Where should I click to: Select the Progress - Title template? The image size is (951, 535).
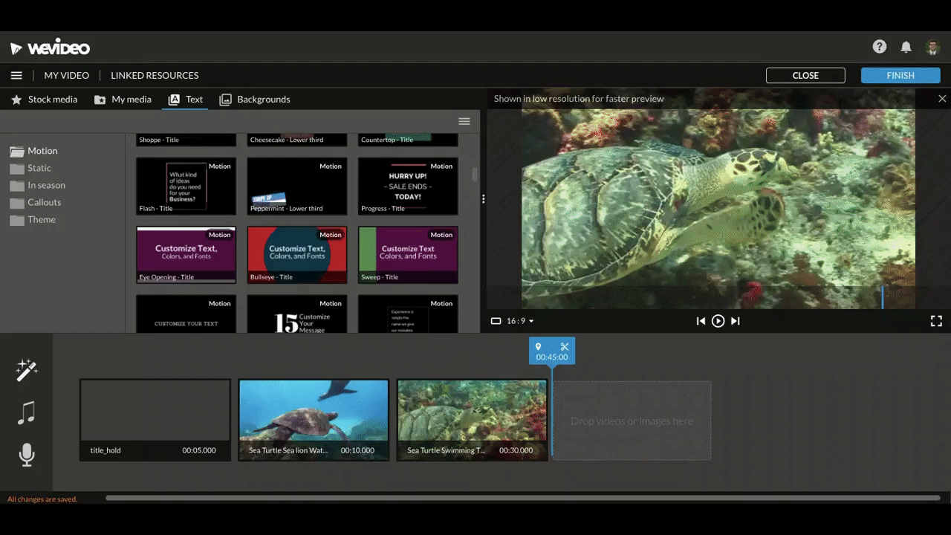(x=408, y=186)
